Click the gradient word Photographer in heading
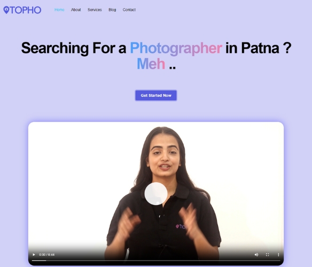 click(176, 48)
